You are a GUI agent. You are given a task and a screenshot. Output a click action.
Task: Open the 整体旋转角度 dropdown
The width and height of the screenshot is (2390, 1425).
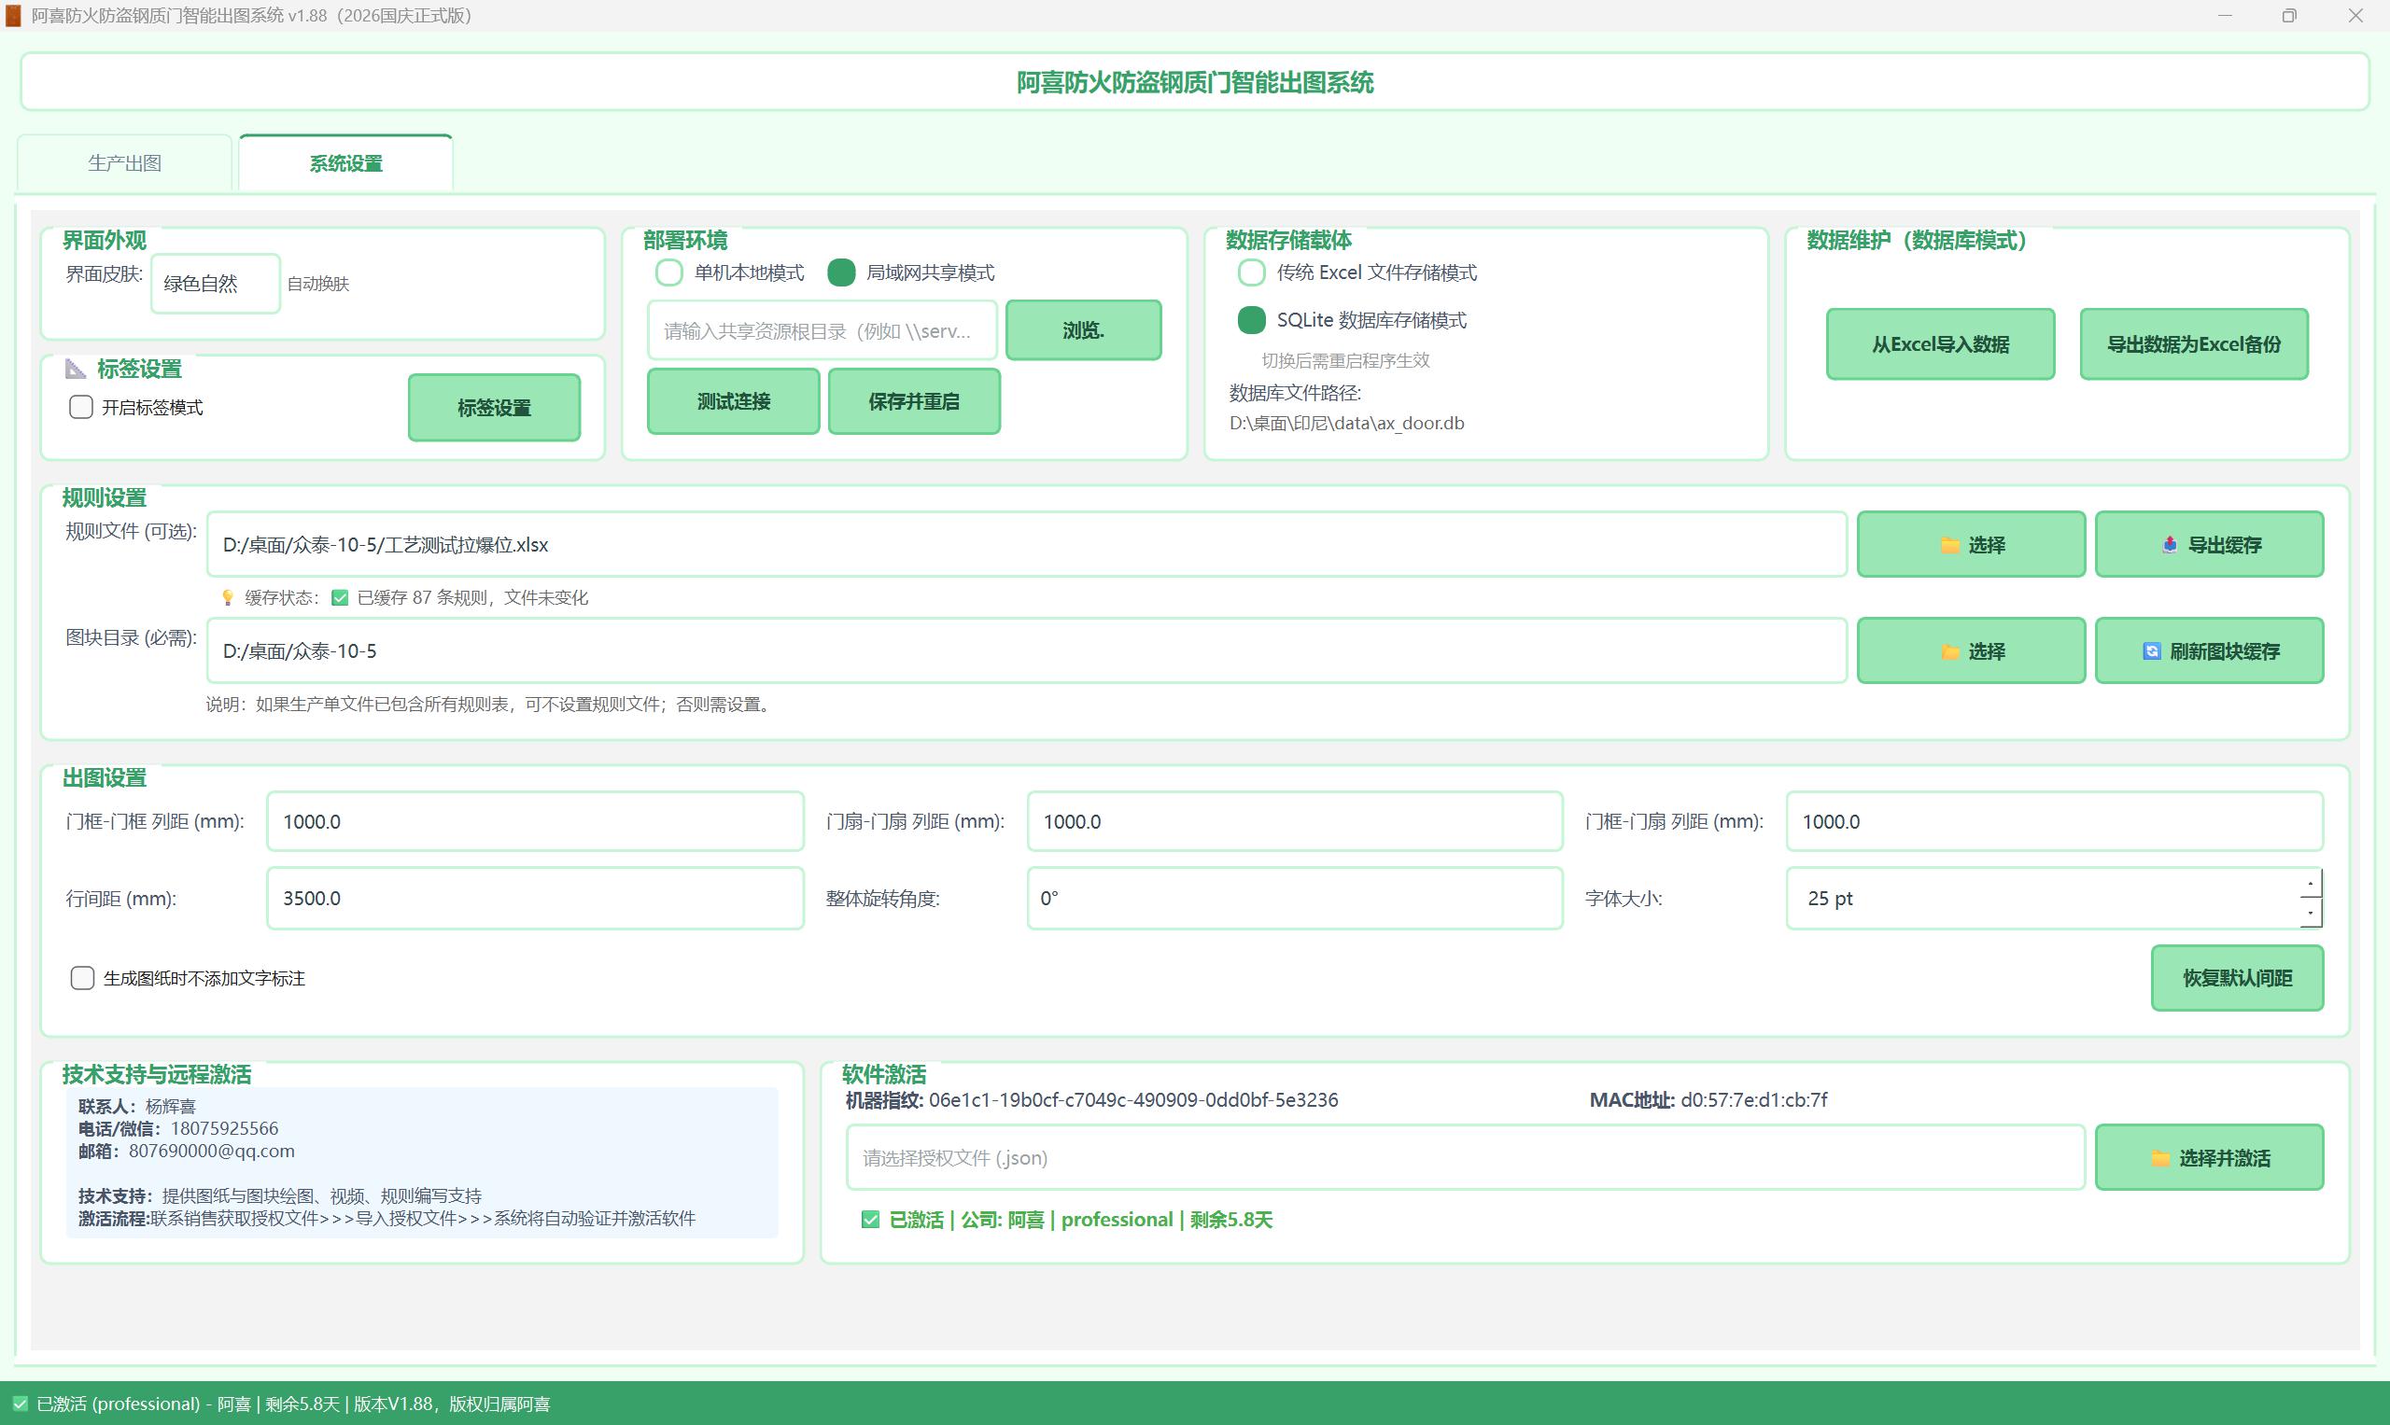[x=1295, y=898]
